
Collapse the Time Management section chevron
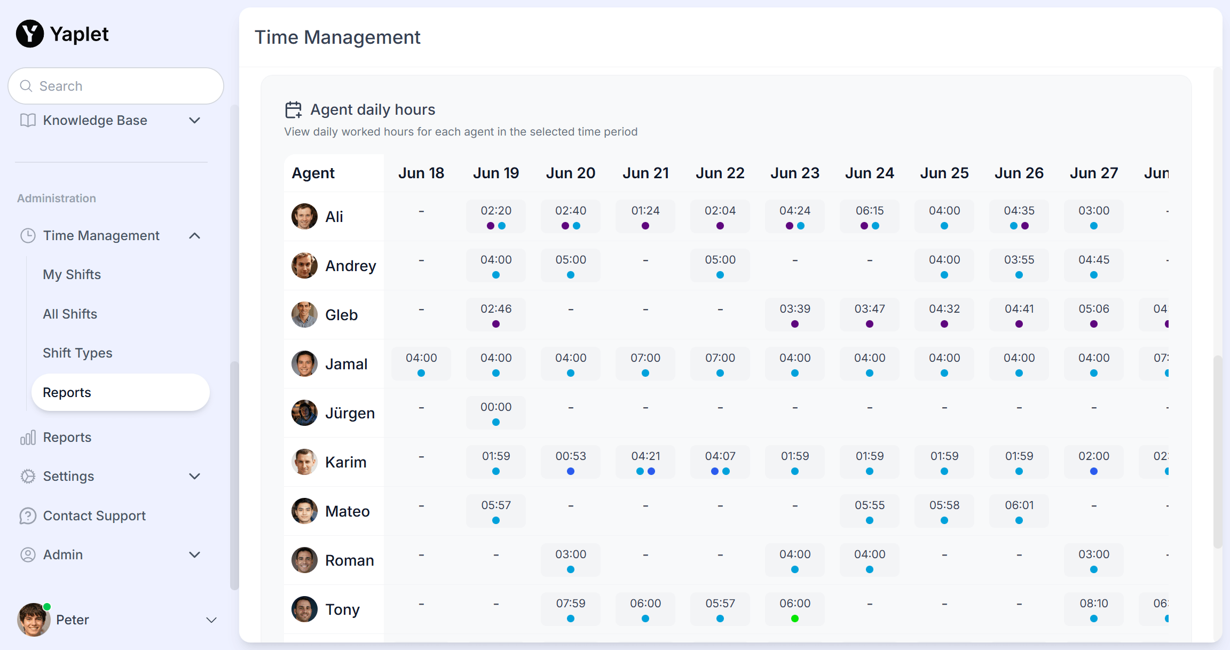point(195,235)
